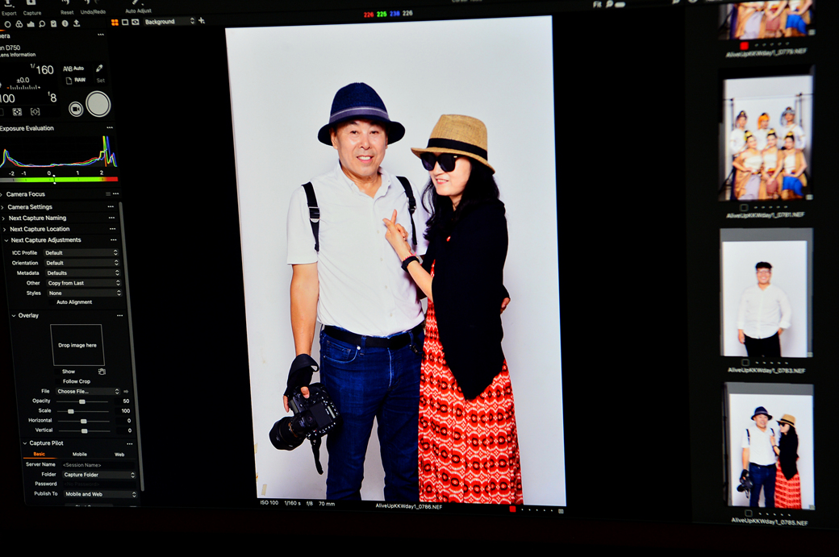Open the Color tool tab three-circles icon
This screenshot has width=839, height=557.
click(19, 24)
